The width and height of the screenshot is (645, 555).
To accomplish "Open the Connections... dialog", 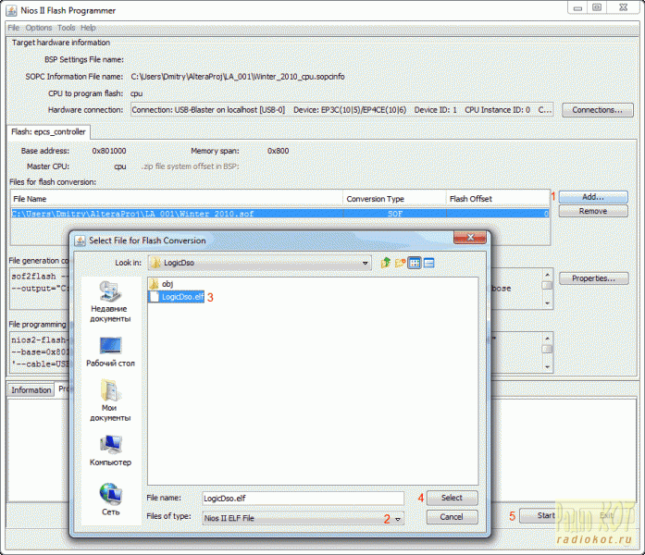I will tap(597, 110).
